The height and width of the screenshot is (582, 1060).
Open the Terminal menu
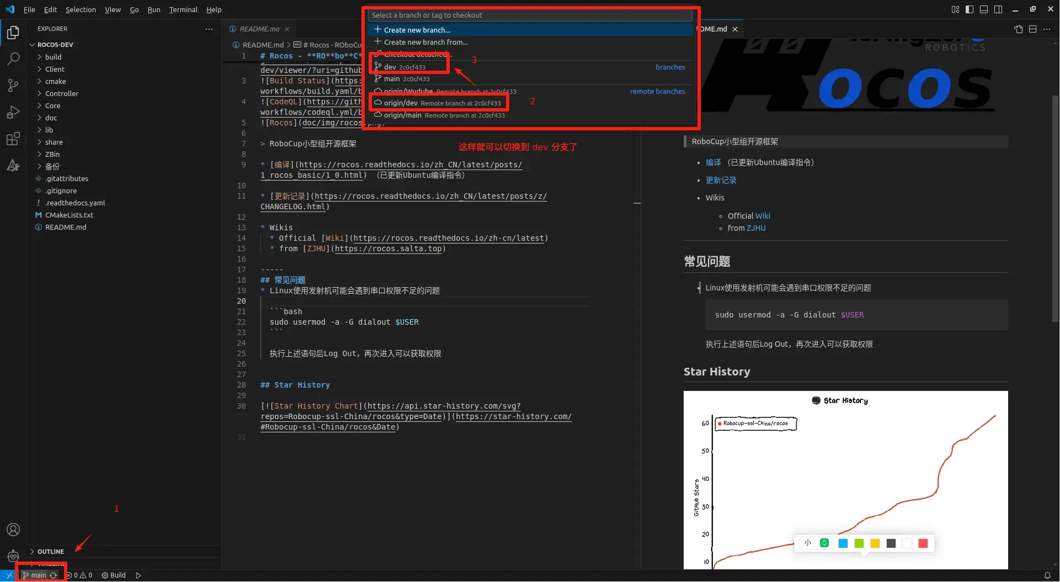click(x=183, y=9)
